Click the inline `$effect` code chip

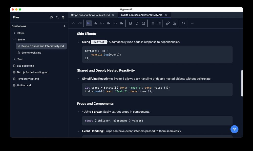pyautogui.click(x=99, y=42)
